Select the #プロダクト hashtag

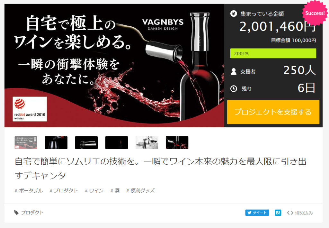(64, 190)
